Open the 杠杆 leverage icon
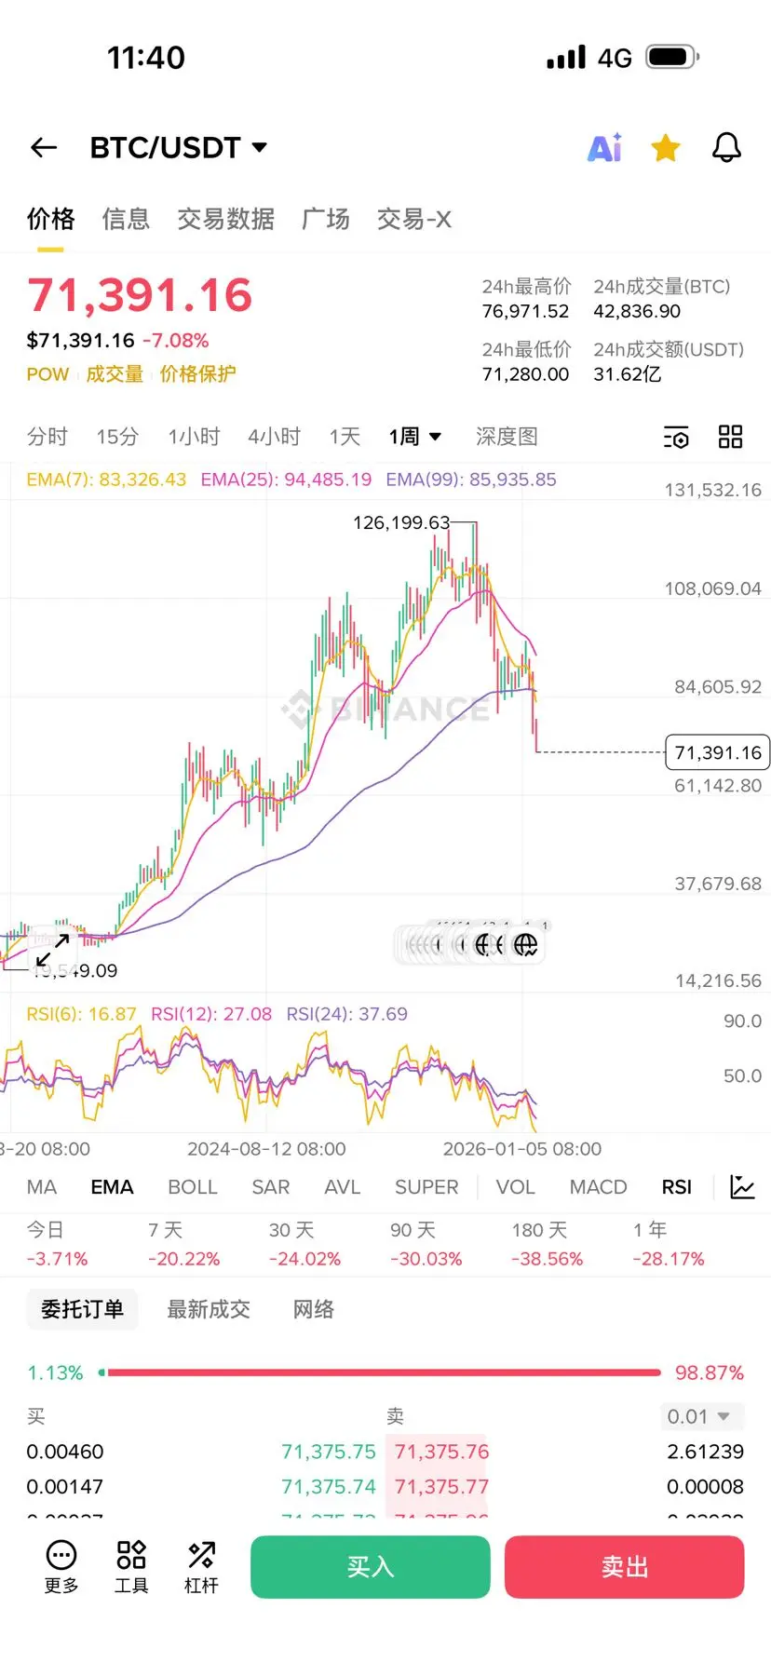771x1676 pixels. (x=201, y=1567)
